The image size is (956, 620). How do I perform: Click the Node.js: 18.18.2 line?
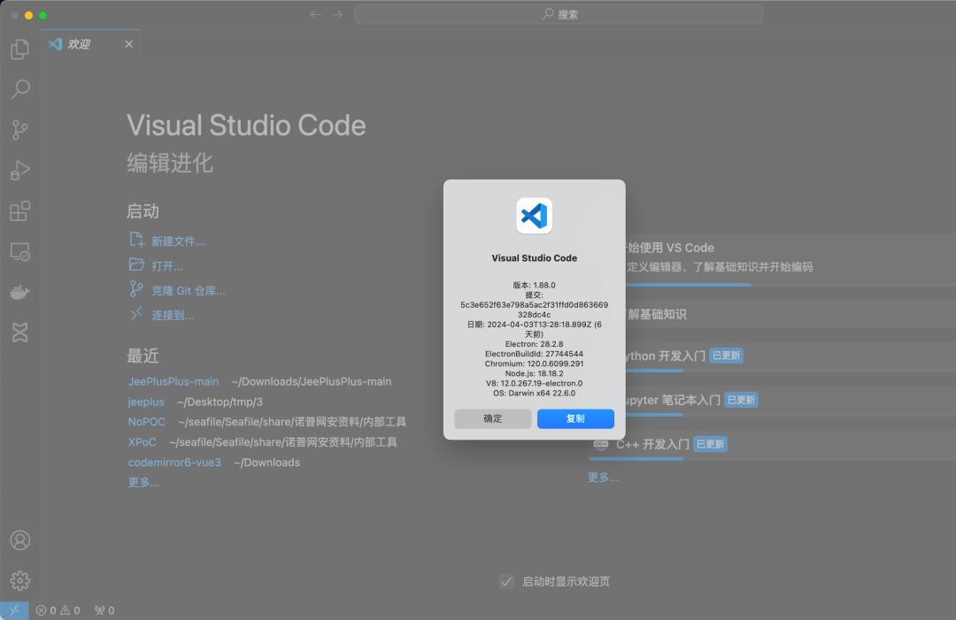pyautogui.click(x=534, y=373)
